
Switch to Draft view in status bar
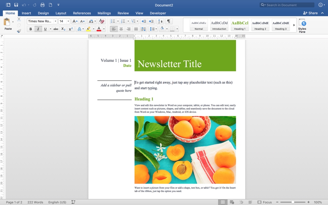[250, 202]
